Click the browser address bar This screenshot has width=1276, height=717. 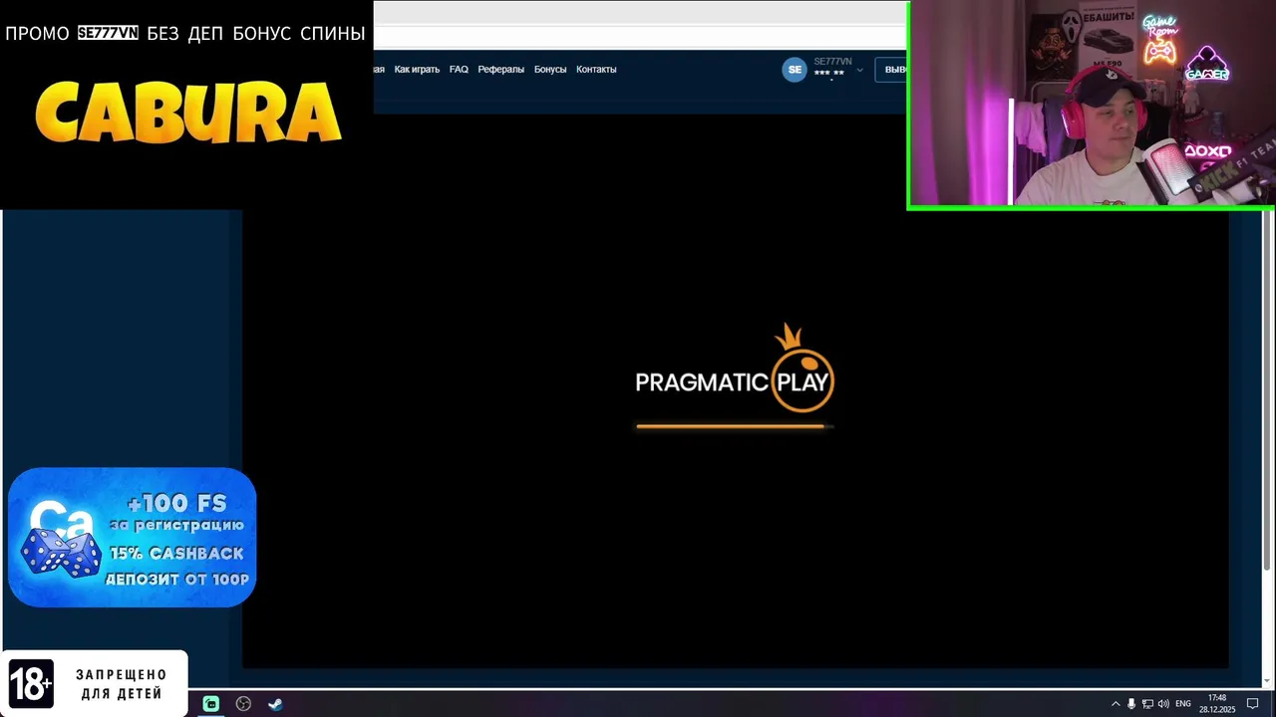(639, 36)
